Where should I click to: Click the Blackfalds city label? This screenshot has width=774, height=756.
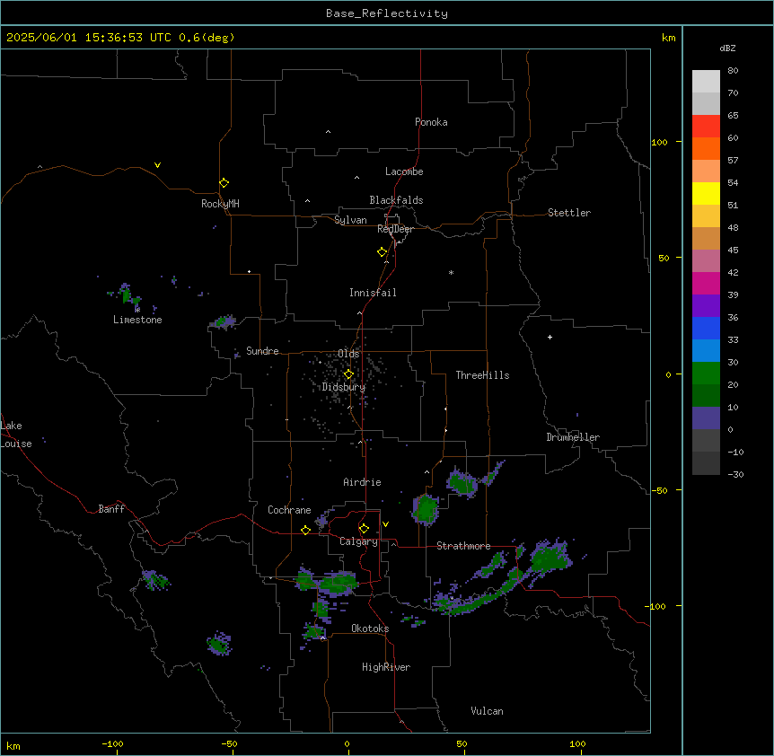396,200
